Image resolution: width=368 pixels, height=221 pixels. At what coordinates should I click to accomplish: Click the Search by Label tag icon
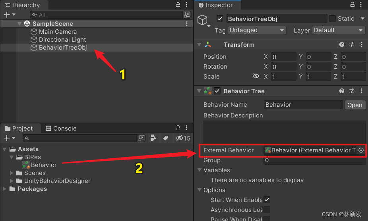[166, 138]
